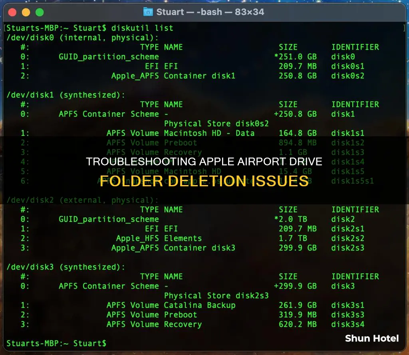
Task: Click the 'Shun Hotel' watermark logo
Action: [372, 338]
